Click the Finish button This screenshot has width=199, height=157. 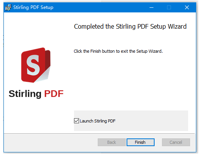click(140, 142)
